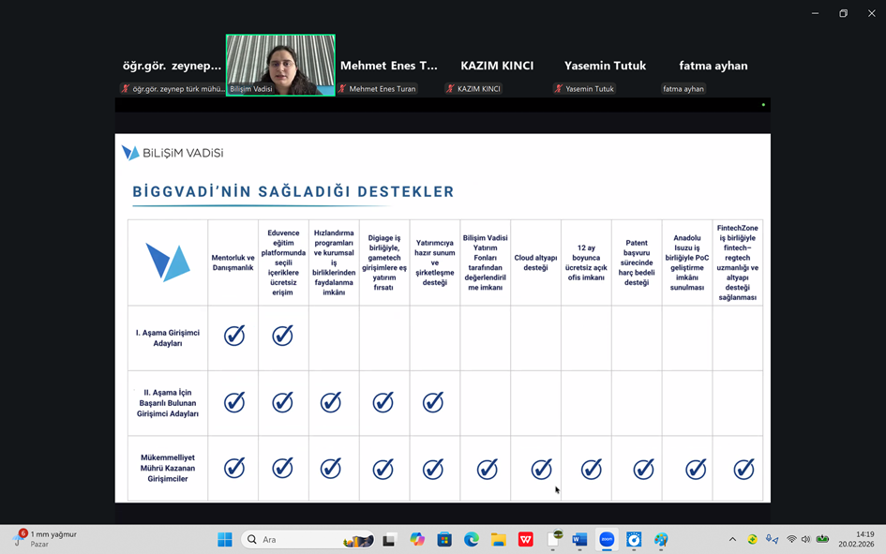Select fatma ayhan participant tile
The image size is (886, 554).
point(713,67)
